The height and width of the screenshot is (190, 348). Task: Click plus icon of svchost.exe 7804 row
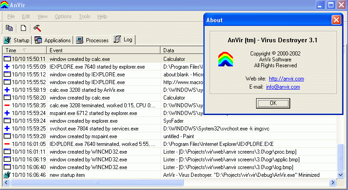pos(7,128)
